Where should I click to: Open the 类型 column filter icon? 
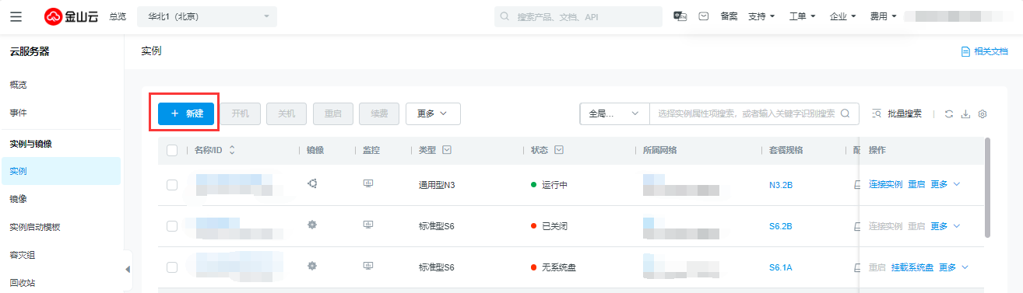(447, 150)
